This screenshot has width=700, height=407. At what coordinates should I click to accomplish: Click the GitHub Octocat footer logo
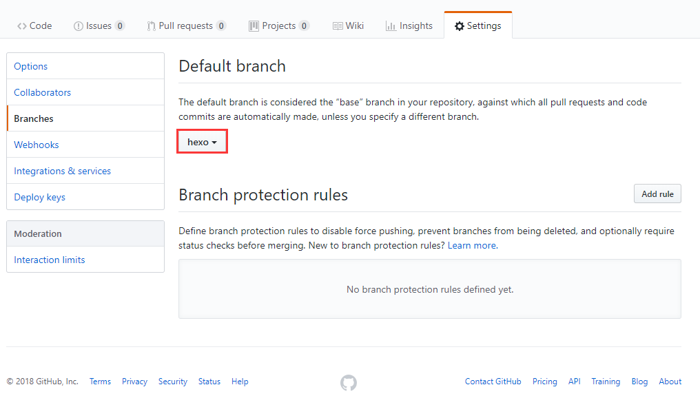point(349,383)
